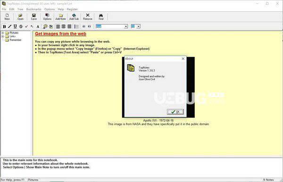Image resolution: width=283 pixels, height=182 pixels.
Task: Select the Remember note in tree
Action: (x=16, y=40)
